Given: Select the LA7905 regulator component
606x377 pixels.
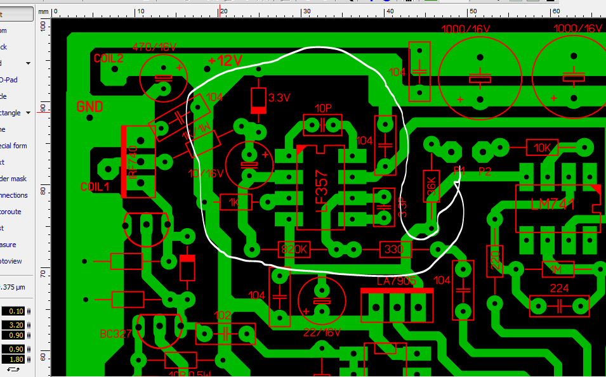Looking at the screenshot, I should pos(397,305).
